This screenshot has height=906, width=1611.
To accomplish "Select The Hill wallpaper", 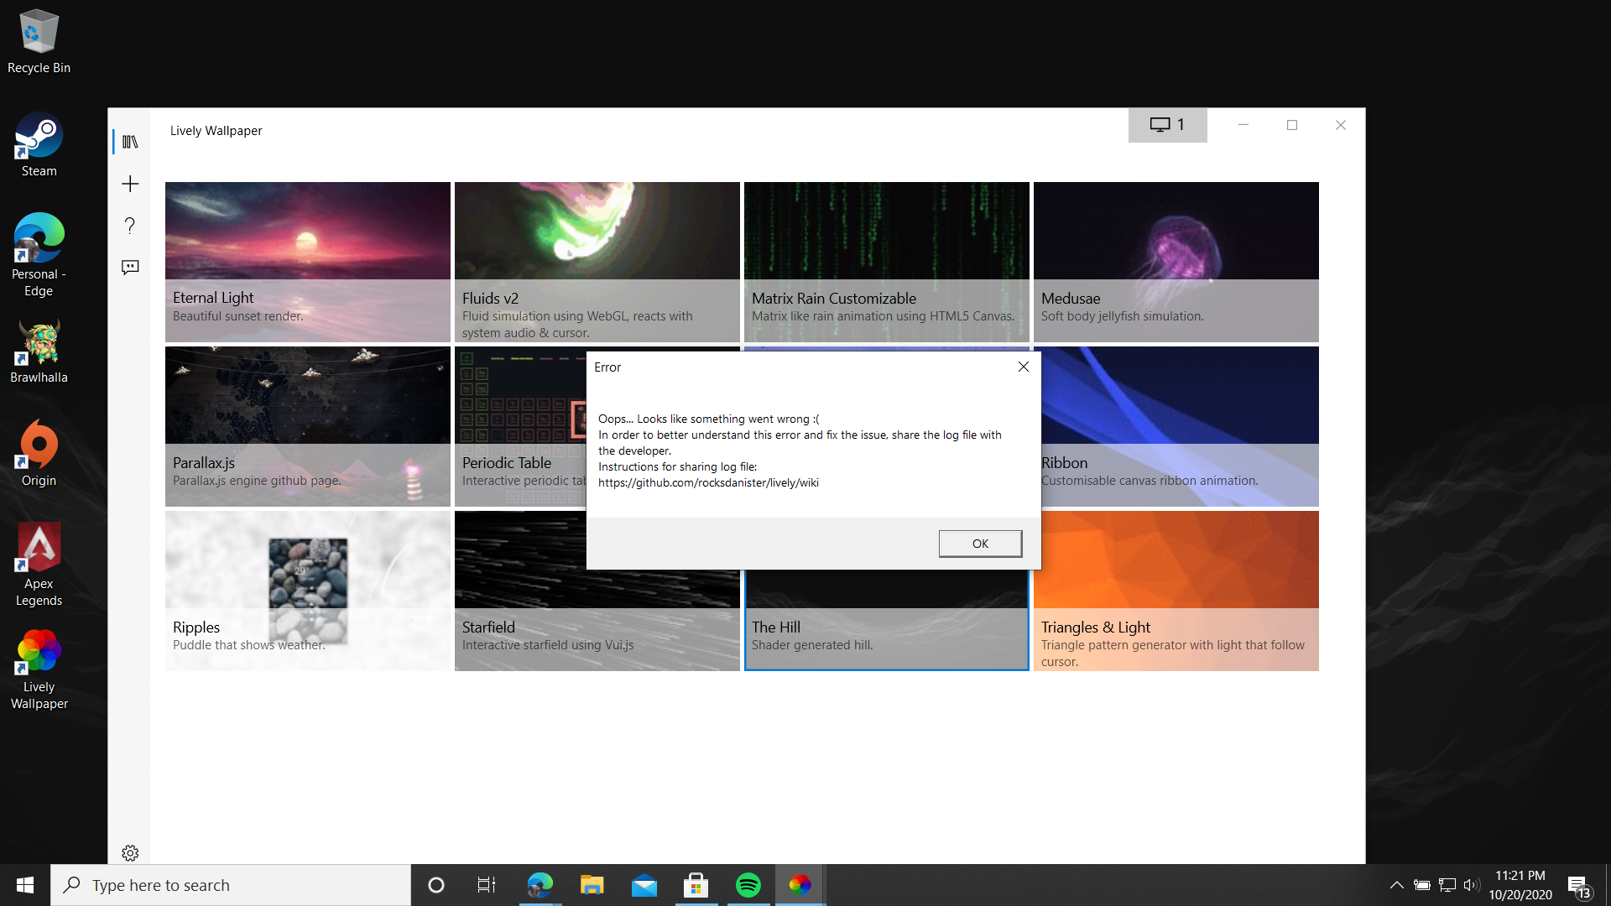I will click(887, 621).
